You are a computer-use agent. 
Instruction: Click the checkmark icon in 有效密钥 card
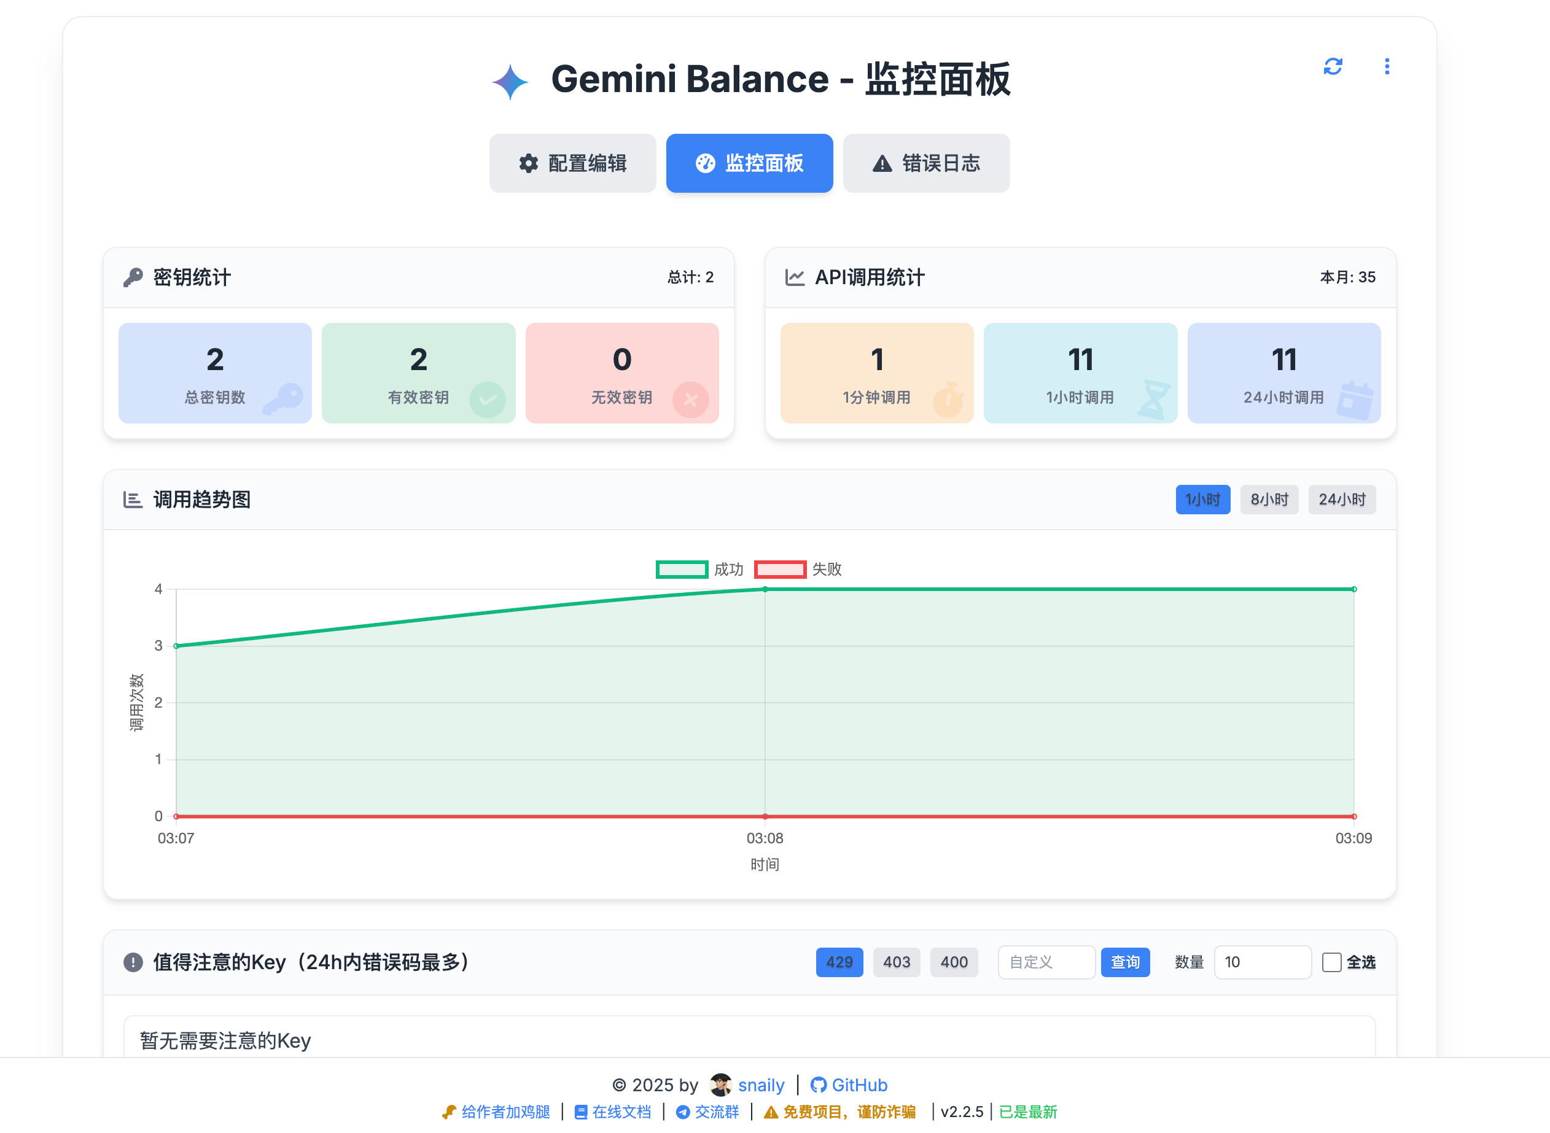tap(487, 400)
